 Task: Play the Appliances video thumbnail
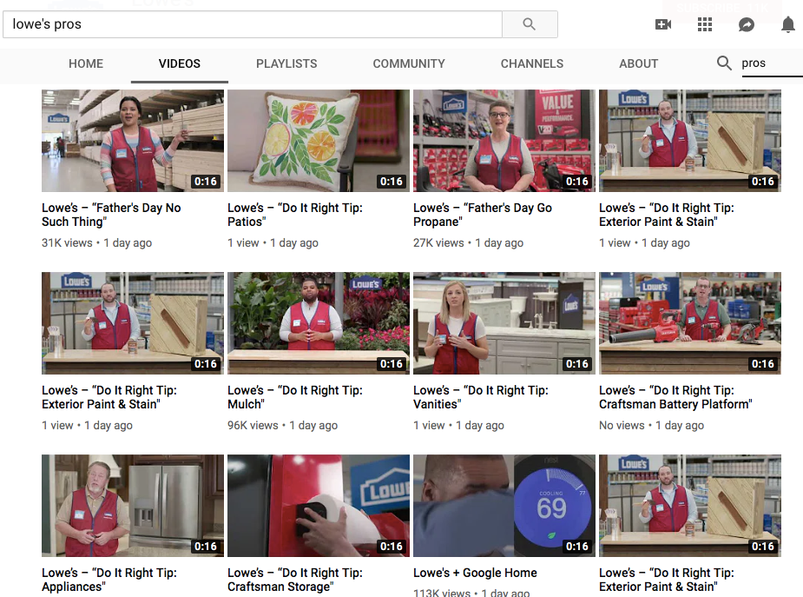pos(133,506)
